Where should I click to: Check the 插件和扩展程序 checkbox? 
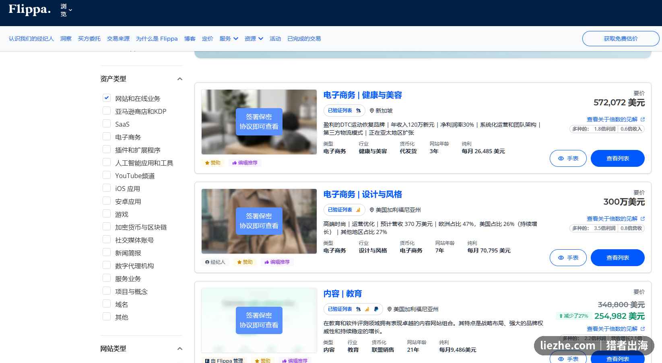coord(107,149)
